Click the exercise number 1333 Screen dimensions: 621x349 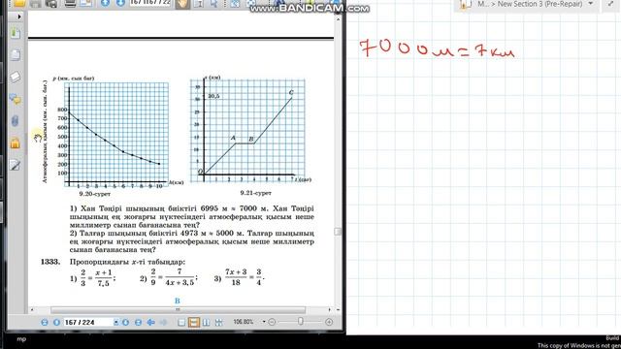click(50, 262)
